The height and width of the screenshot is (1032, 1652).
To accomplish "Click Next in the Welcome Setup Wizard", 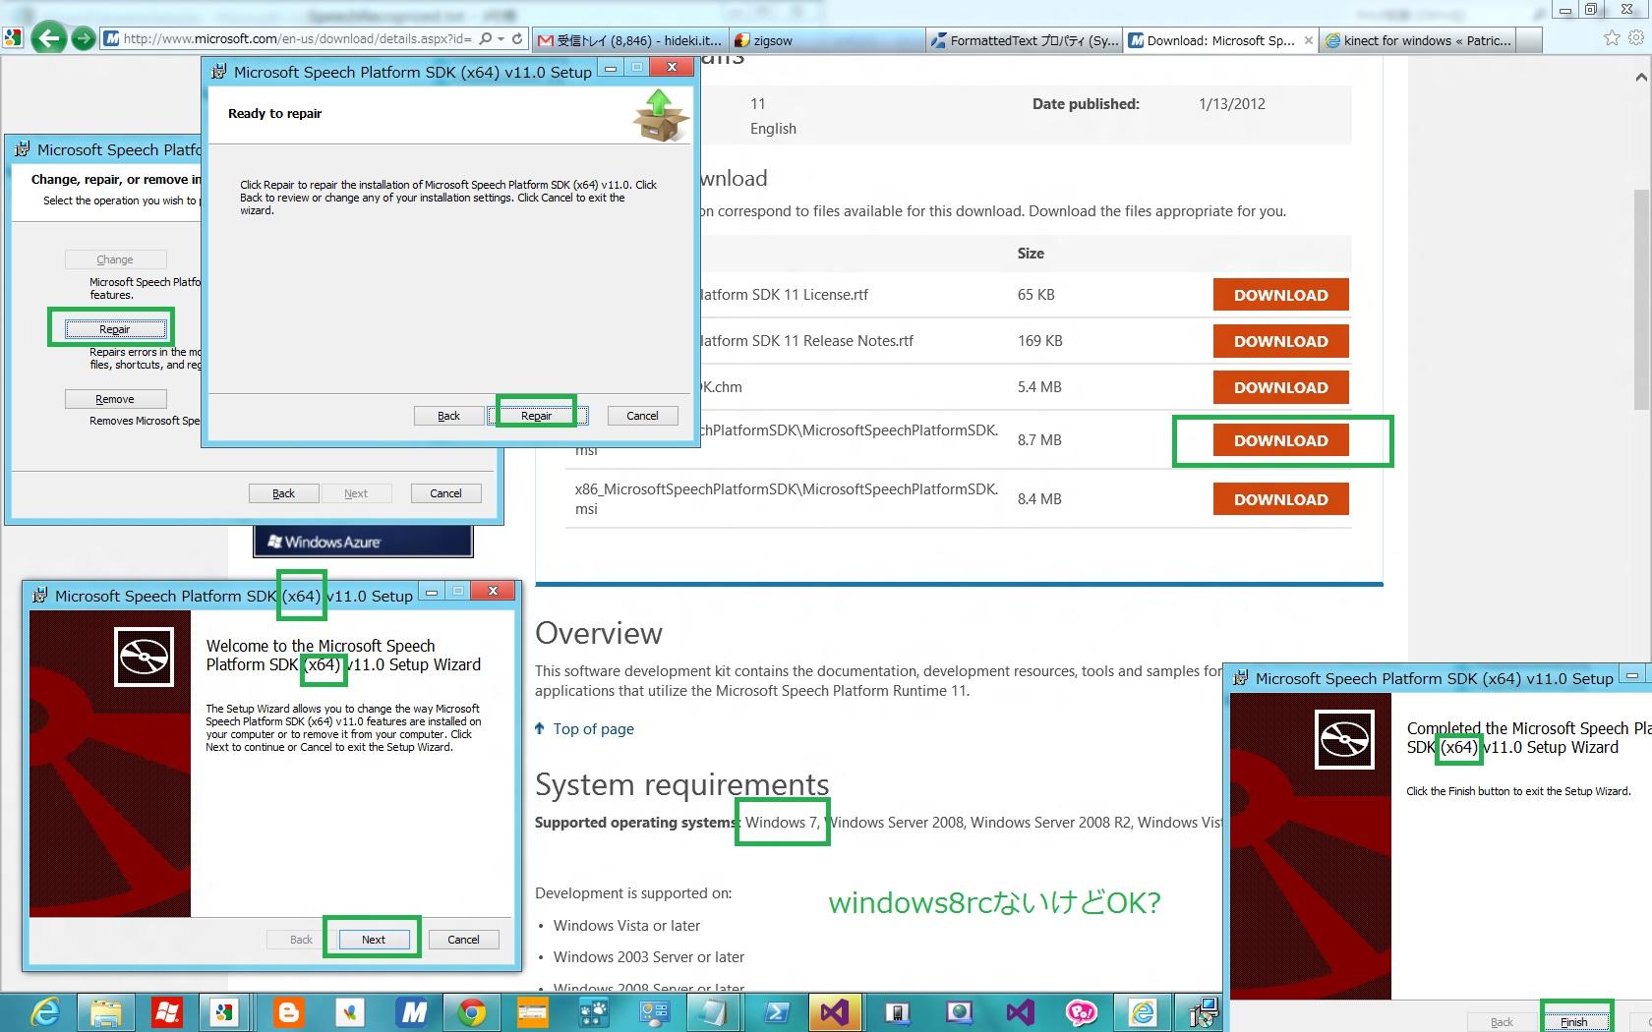I will [374, 940].
